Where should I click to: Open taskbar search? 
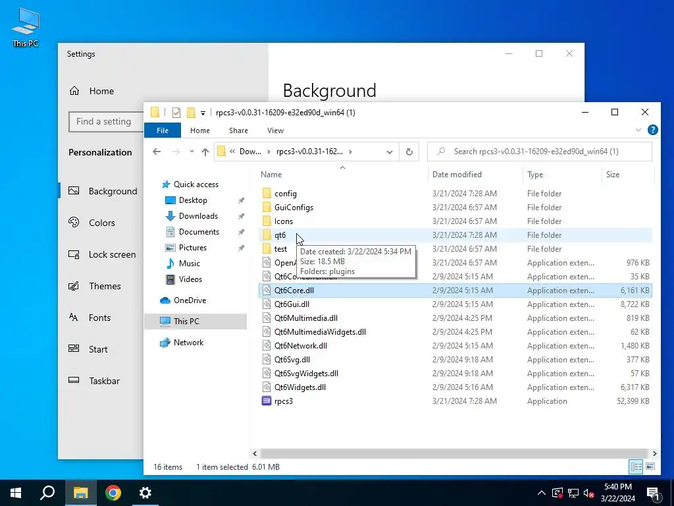click(x=47, y=493)
